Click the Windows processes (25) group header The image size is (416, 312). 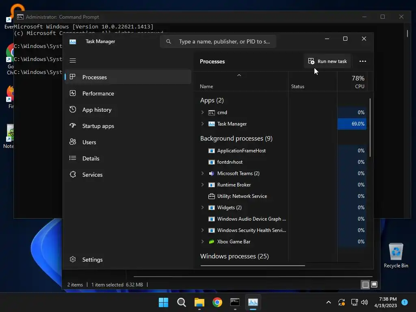click(x=234, y=256)
